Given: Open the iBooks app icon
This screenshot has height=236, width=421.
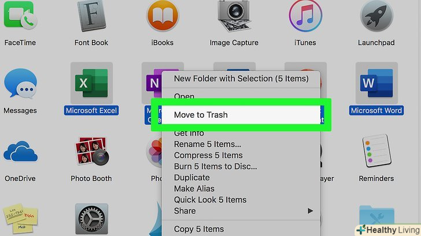Looking at the screenshot, I should [x=163, y=16].
